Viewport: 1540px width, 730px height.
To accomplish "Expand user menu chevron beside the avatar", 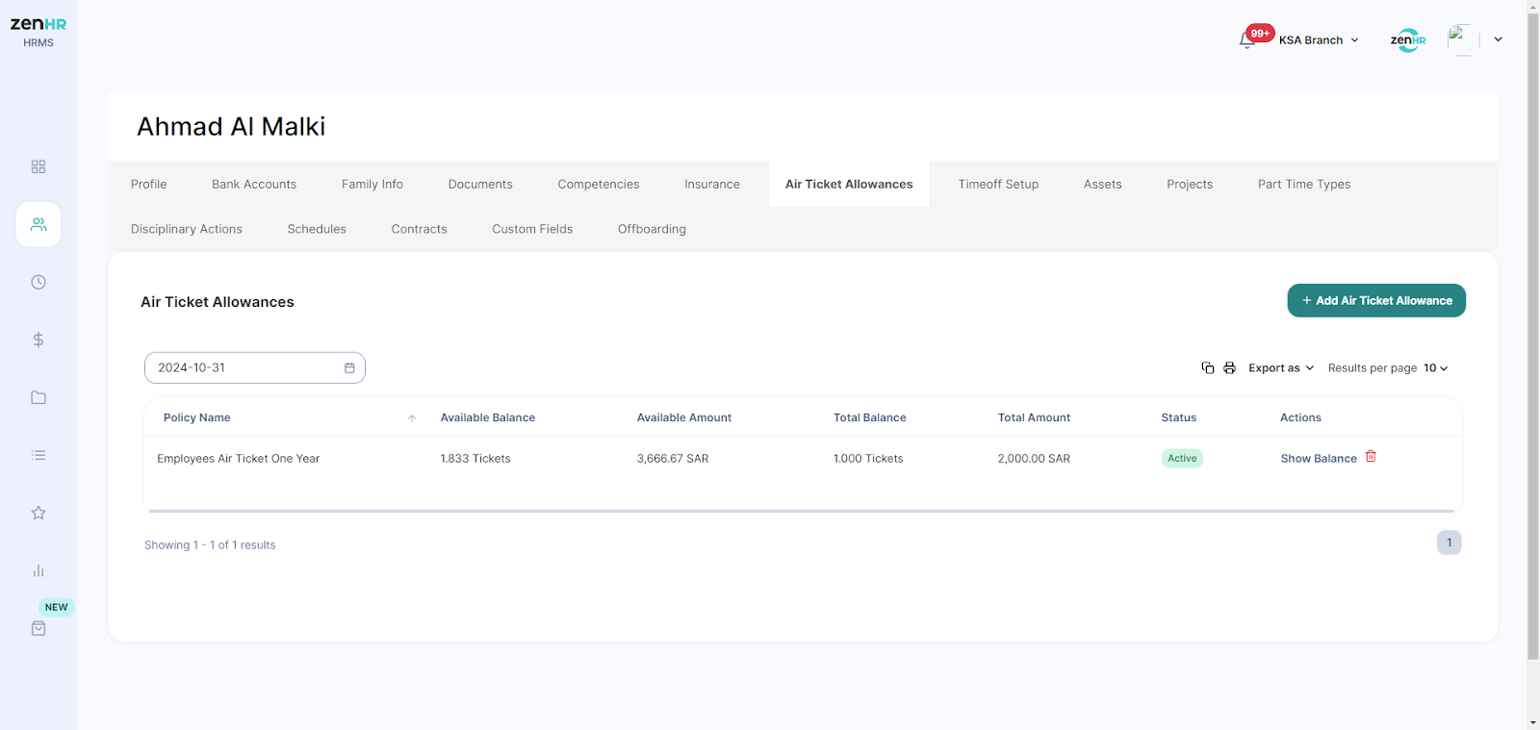I will (x=1498, y=39).
